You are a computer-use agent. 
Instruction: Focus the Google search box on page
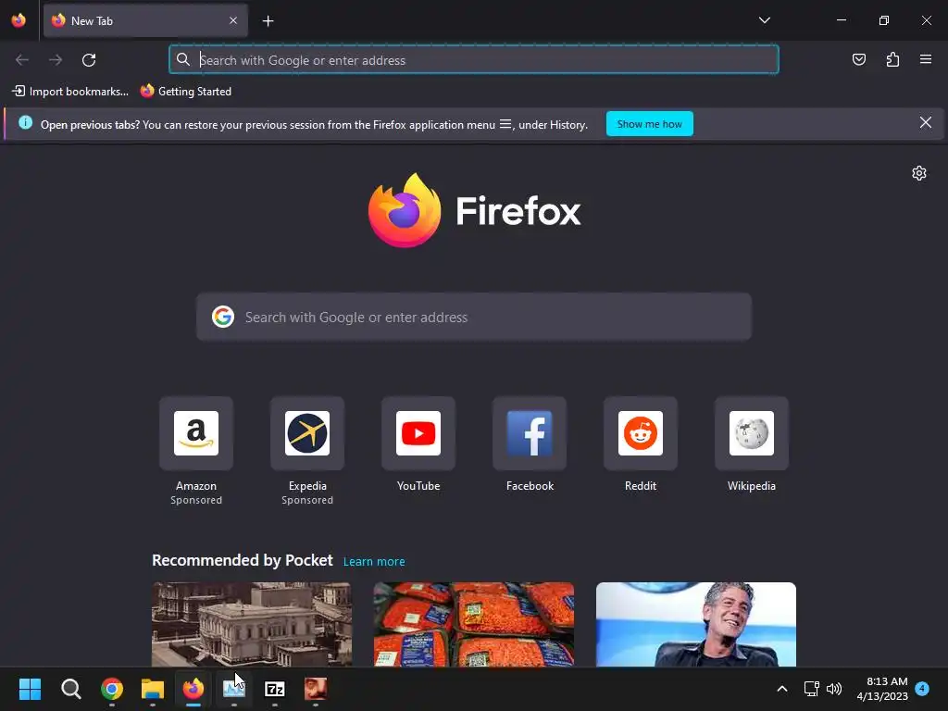tap(474, 318)
